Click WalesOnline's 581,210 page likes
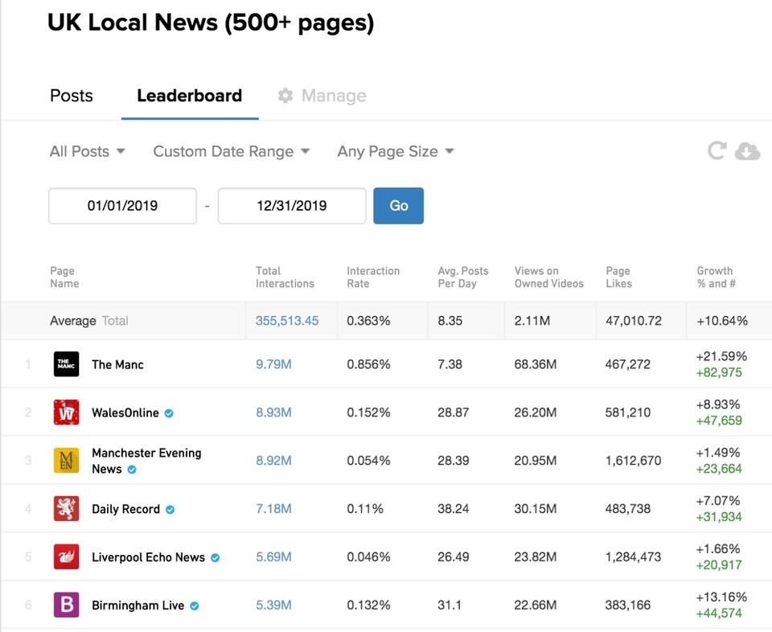Viewport: 772px width, 632px height. (628, 412)
